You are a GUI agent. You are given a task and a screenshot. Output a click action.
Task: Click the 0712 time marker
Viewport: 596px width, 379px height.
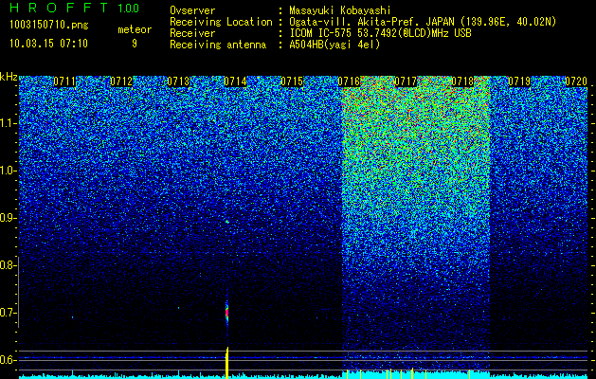[x=121, y=81]
